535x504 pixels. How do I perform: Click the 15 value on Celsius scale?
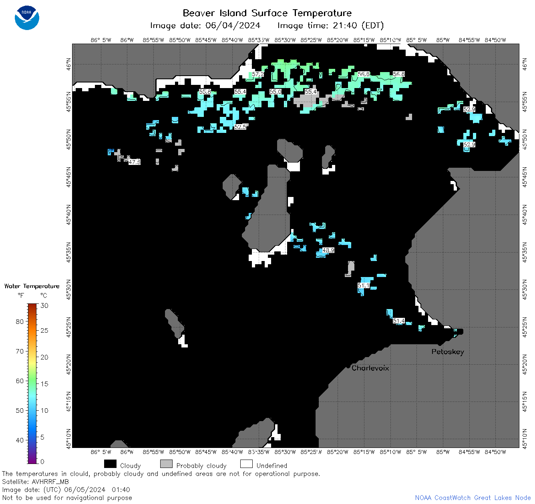click(44, 384)
